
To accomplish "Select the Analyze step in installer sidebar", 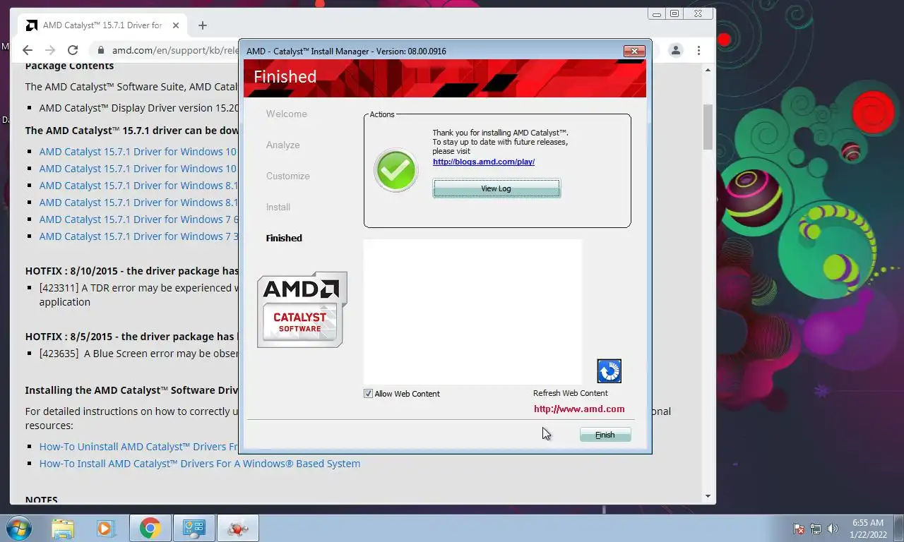I will click(283, 145).
